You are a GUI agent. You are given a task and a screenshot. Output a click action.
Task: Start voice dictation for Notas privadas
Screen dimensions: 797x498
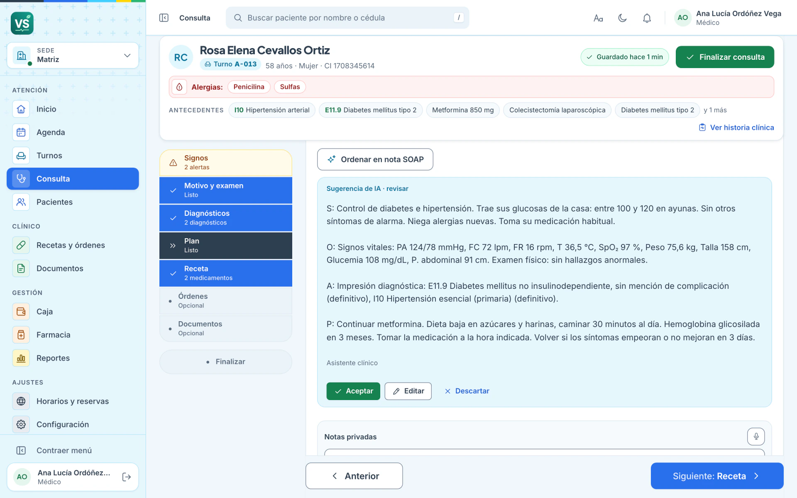tap(756, 437)
